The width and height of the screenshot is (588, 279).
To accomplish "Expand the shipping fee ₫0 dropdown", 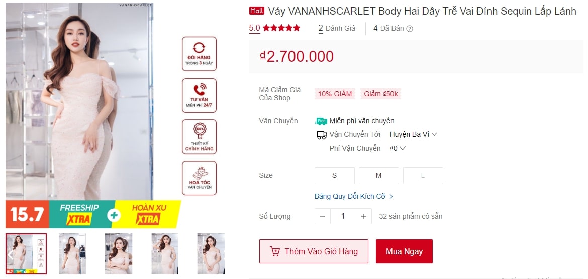I will point(398,148).
